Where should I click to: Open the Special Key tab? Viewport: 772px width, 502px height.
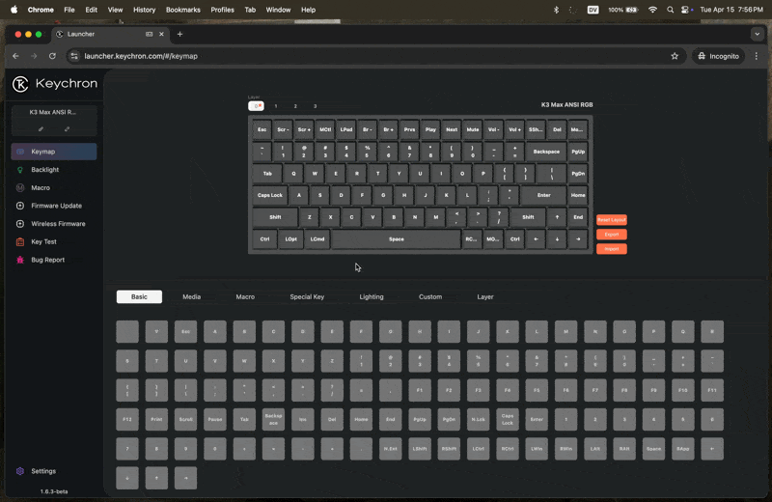point(307,297)
